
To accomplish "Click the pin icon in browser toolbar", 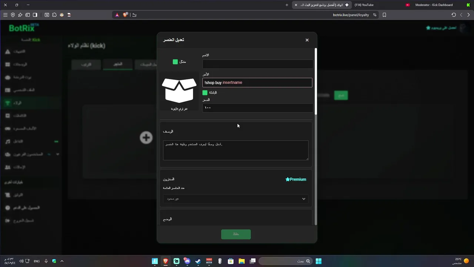I will point(20,15).
